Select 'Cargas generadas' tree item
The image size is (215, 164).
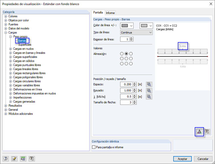pyautogui.click(x=24, y=102)
